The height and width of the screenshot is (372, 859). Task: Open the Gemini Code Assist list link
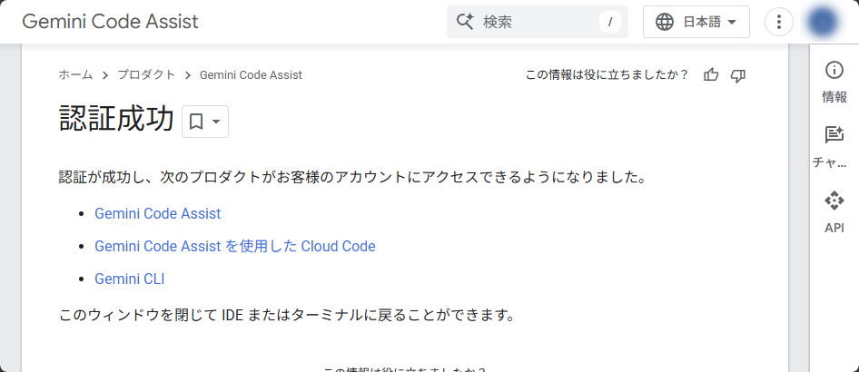coord(158,213)
